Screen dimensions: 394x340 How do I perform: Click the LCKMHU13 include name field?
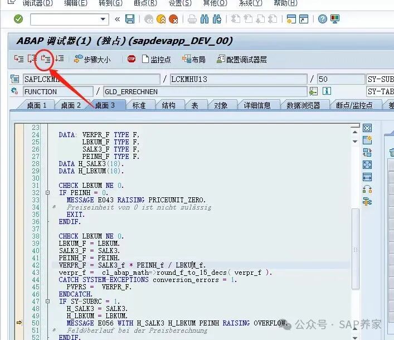(239, 79)
